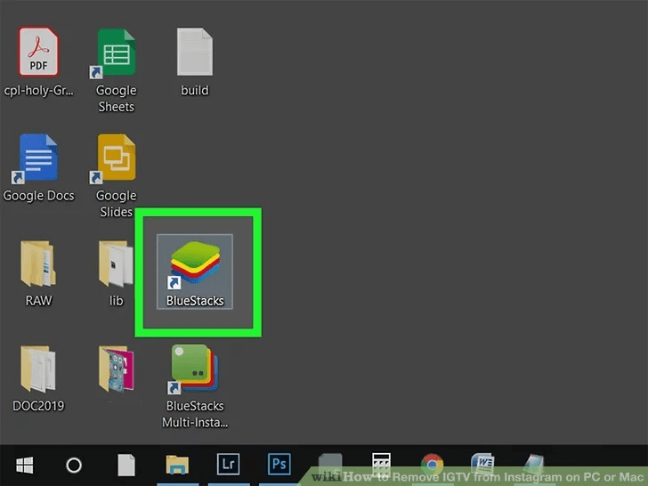Select the unnamed folder with pink contents
The width and height of the screenshot is (648, 486).
pos(116,369)
